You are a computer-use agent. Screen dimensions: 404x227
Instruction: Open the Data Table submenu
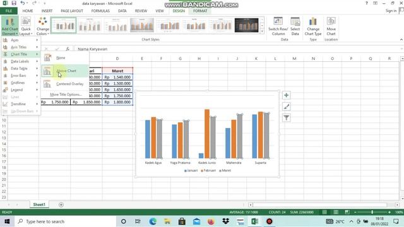click(21, 69)
